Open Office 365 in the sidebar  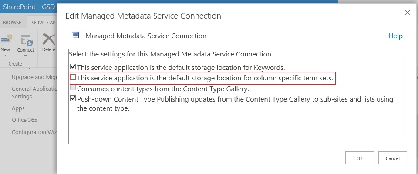[x=24, y=120]
